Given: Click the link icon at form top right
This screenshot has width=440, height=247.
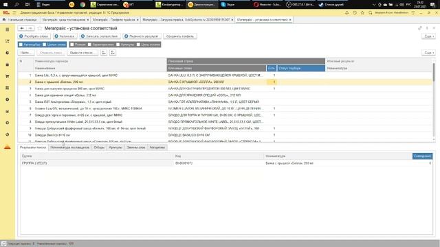Looking at the screenshot, I should coord(420,28).
